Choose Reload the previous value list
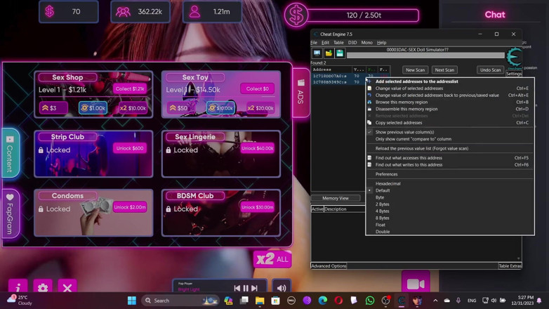The width and height of the screenshot is (549, 309). pyautogui.click(x=450, y=148)
